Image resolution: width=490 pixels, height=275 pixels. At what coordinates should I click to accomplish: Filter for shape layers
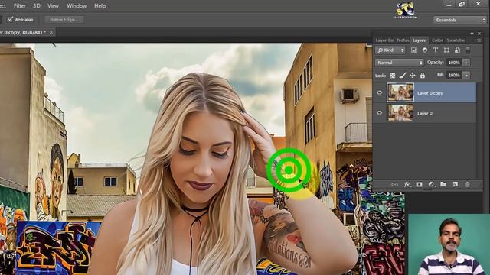pos(446,50)
